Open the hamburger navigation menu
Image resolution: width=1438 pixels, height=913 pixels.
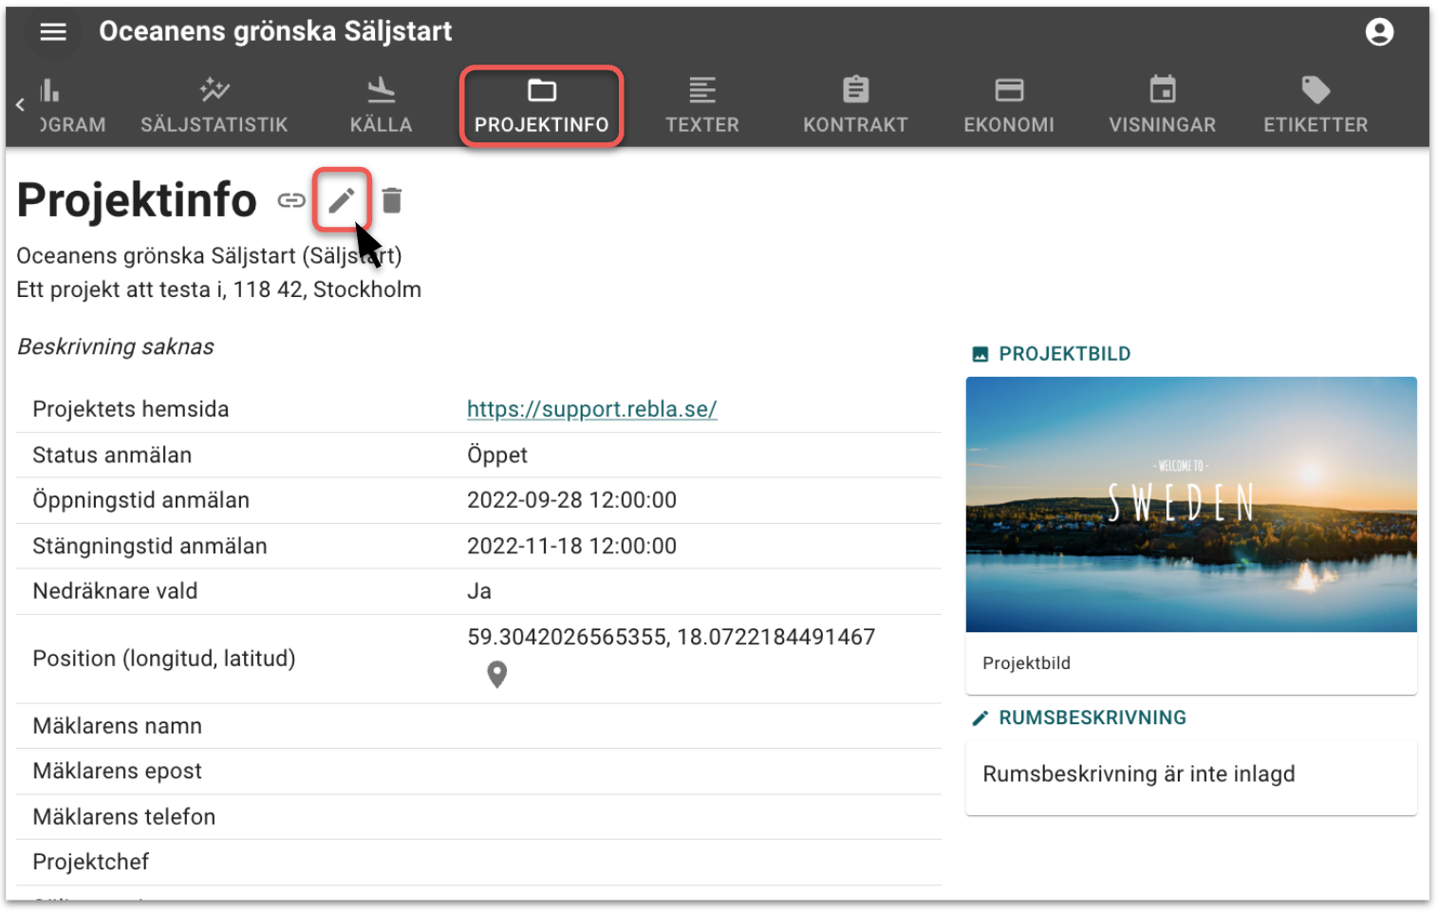point(53,32)
